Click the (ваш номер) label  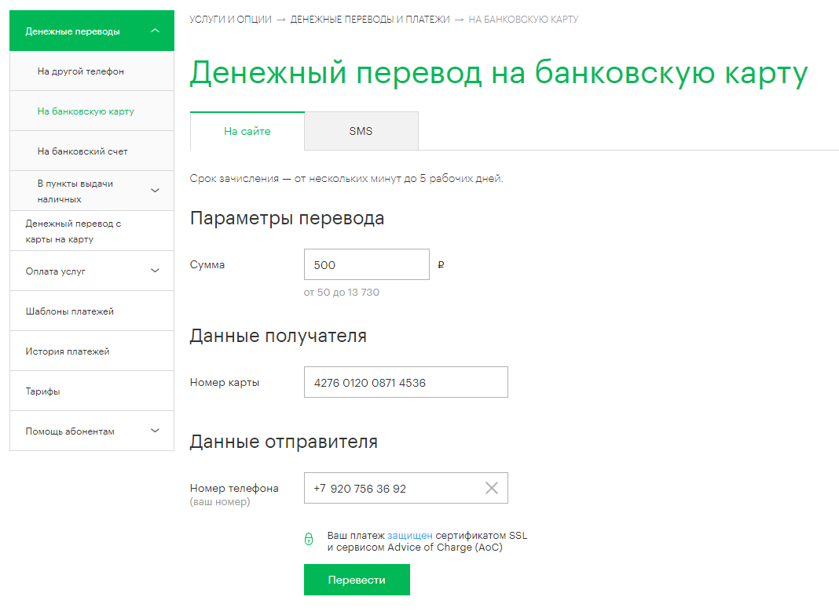pyautogui.click(x=220, y=502)
